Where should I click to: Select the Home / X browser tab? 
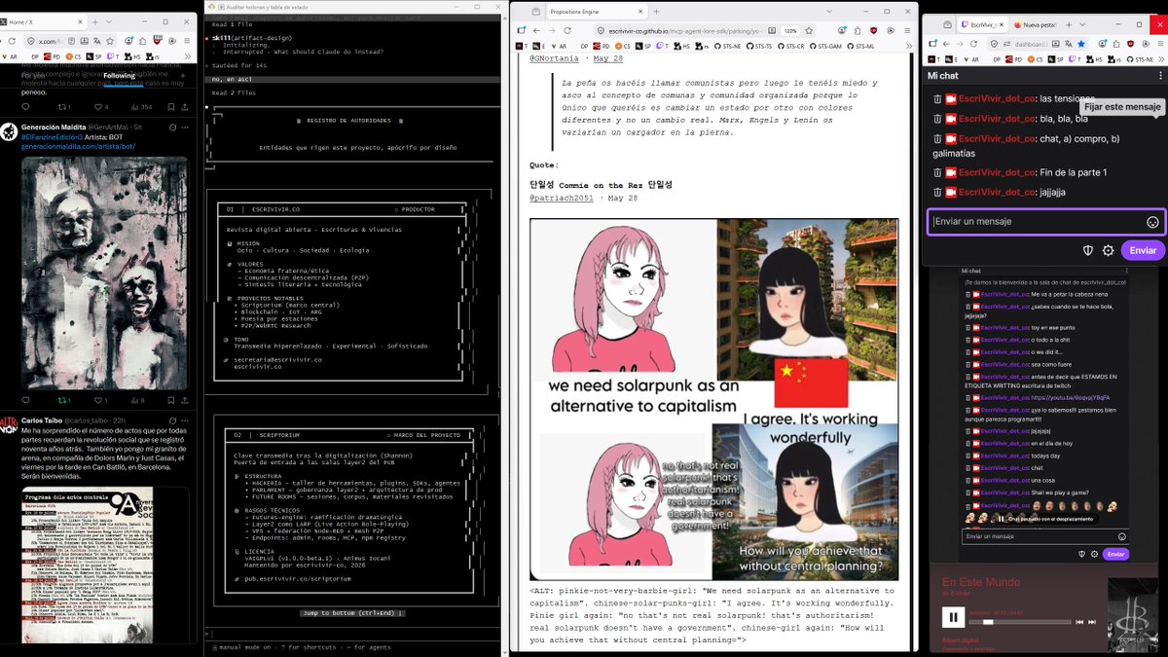[41, 22]
